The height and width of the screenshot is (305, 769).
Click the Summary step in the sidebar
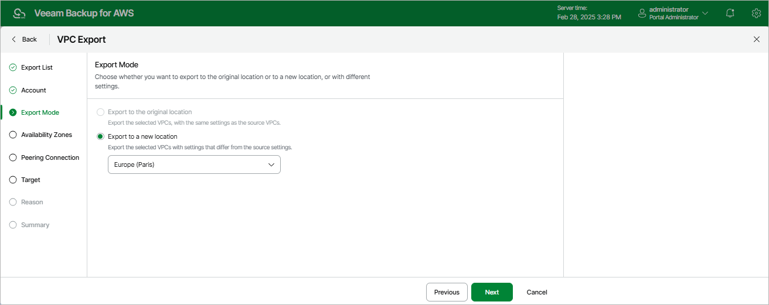click(x=35, y=225)
